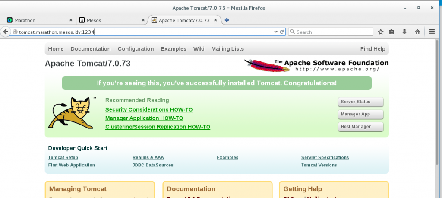Viewport: 442px width, 198px height.
Task: Open the Servlet Specifications link
Action: (325, 158)
